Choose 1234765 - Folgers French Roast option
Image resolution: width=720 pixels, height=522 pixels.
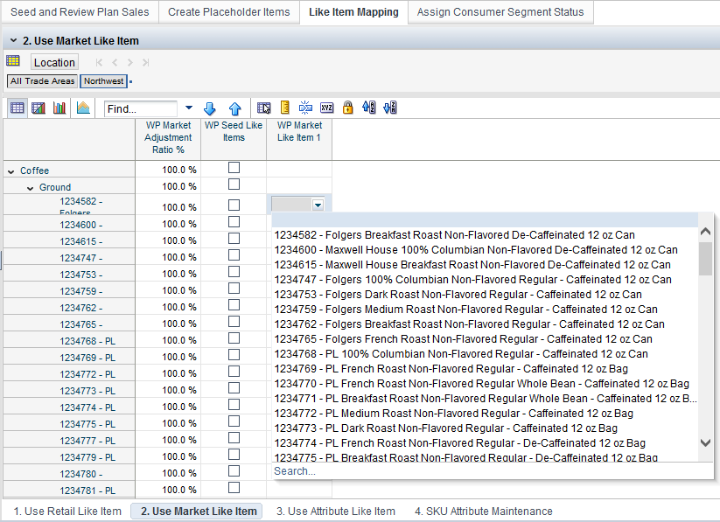pyautogui.click(x=486, y=338)
